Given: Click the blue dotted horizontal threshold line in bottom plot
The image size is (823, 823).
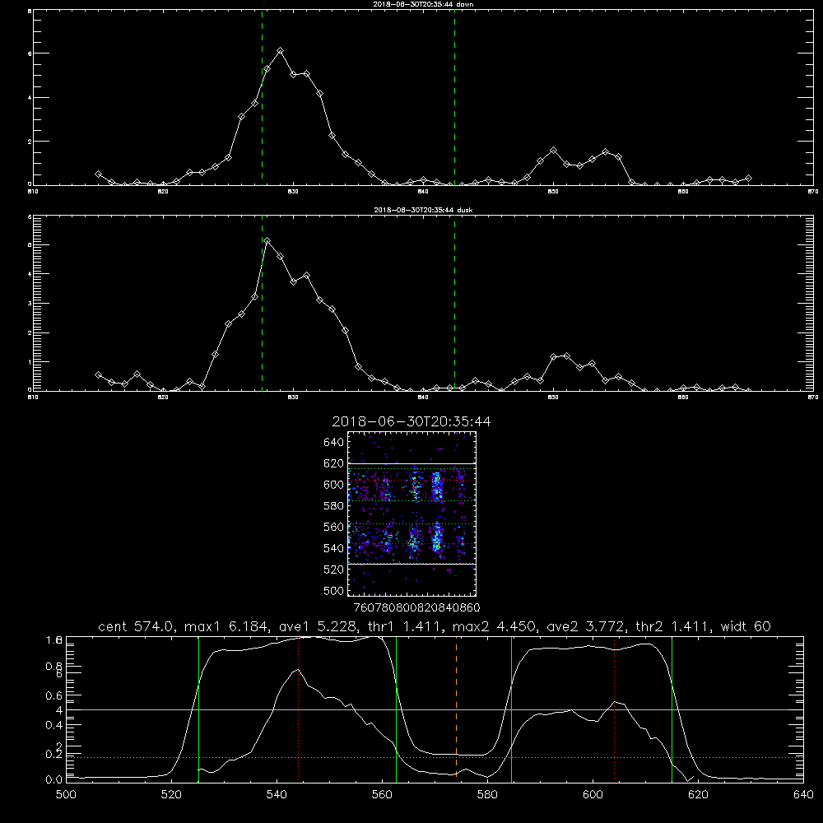Looking at the screenshot, I should click(x=435, y=757).
